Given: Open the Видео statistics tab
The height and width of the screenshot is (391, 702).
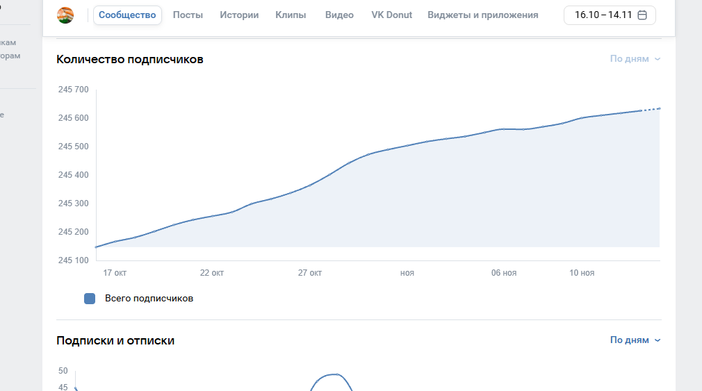Looking at the screenshot, I should (339, 15).
